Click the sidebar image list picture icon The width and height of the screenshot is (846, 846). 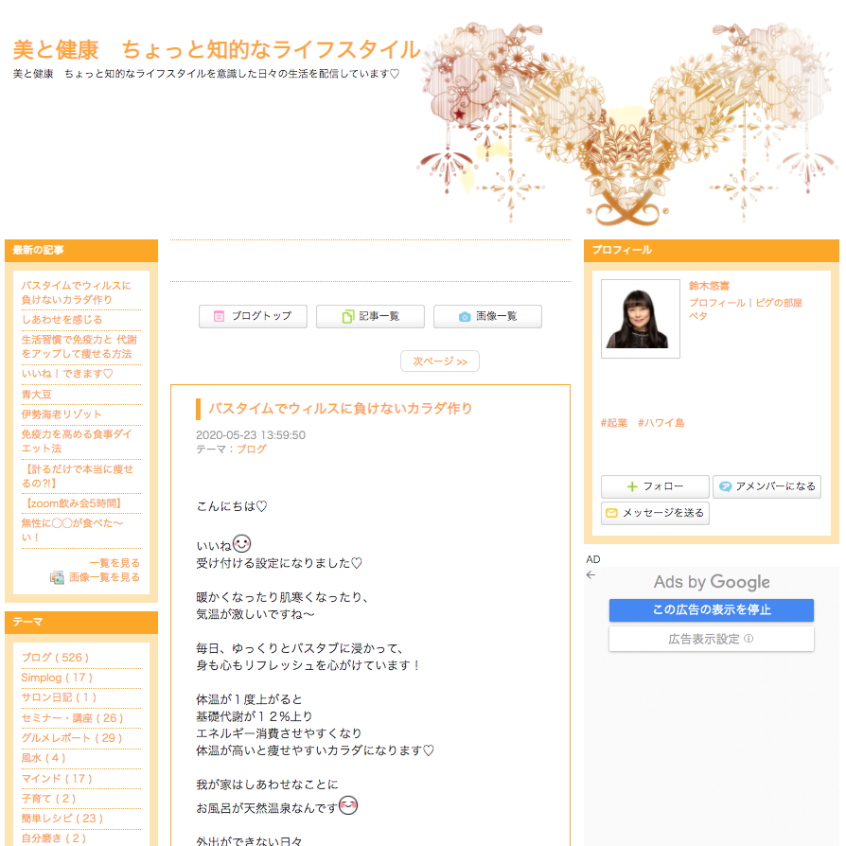click(x=57, y=578)
